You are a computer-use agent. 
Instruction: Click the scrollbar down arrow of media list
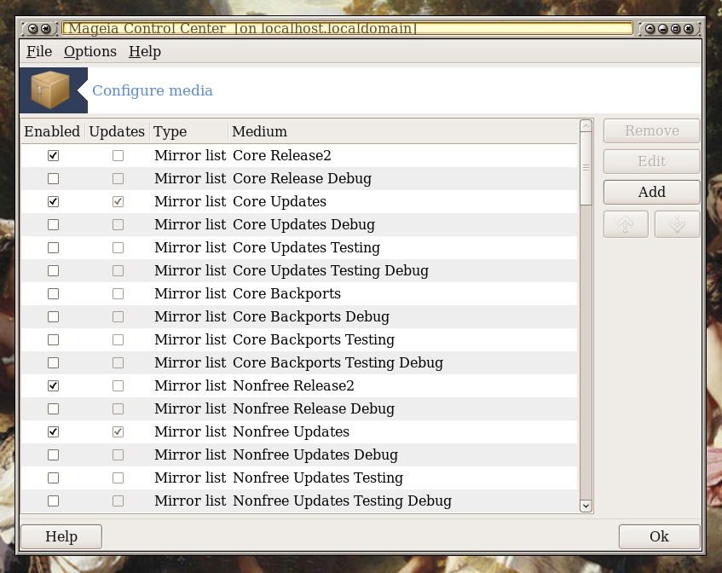(x=586, y=506)
